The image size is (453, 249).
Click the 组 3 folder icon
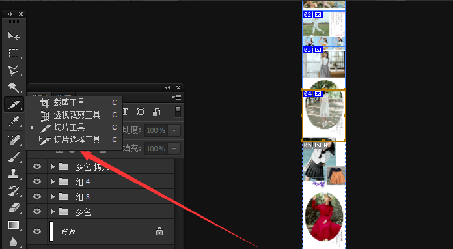coord(63,197)
